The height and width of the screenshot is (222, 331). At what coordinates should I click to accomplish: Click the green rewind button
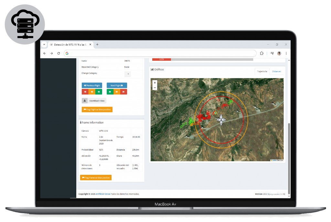point(99,92)
